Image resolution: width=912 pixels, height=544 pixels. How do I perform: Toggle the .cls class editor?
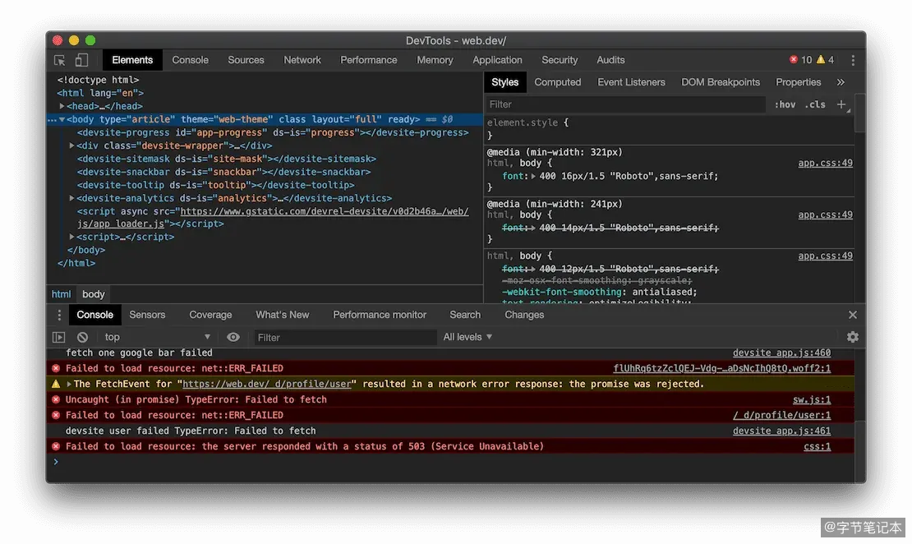tap(815, 104)
